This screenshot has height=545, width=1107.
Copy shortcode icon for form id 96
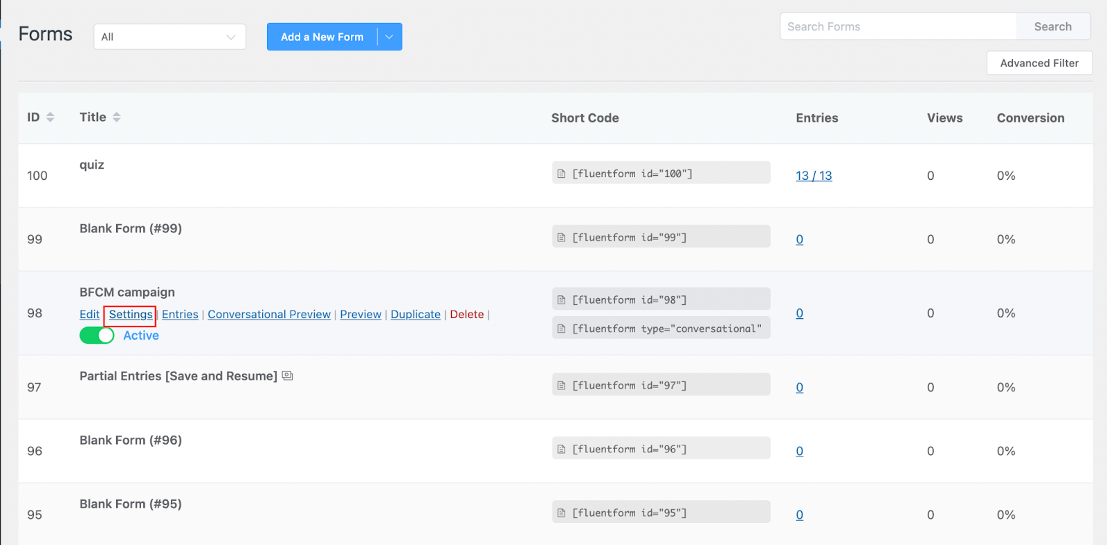coord(561,449)
